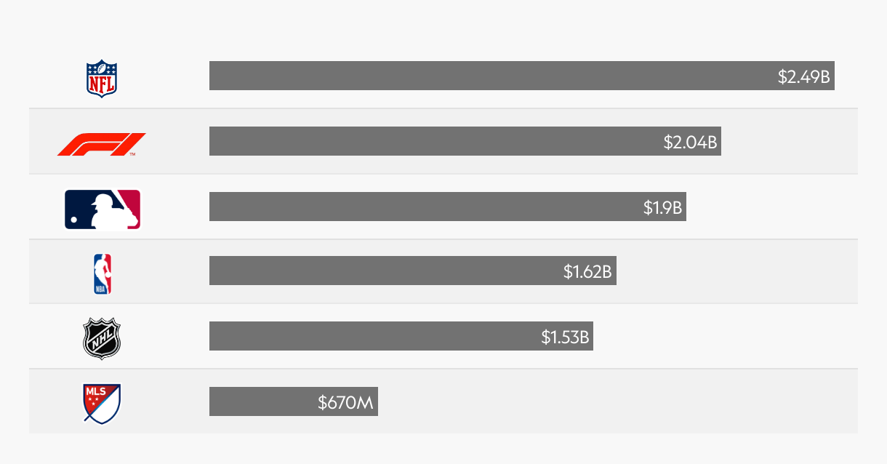Image resolution: width=887 pixels, height=464 pixels.
Task: Select the Formula 1 gray bar
Action: tap(465, 141)
